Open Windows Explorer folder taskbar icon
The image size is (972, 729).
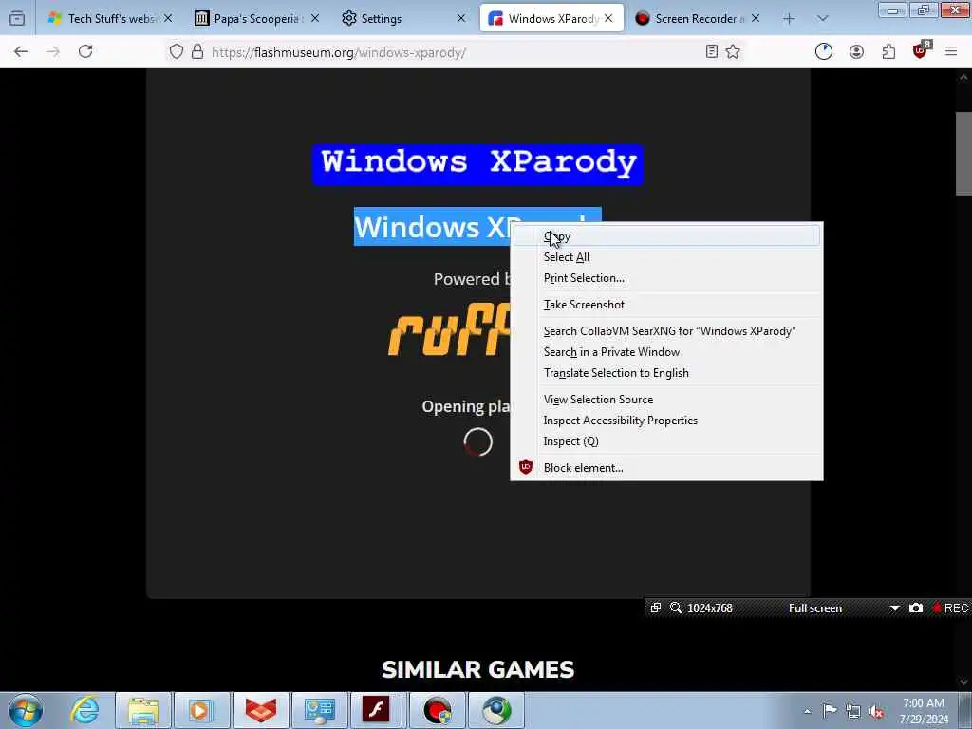tap(144, 710)
